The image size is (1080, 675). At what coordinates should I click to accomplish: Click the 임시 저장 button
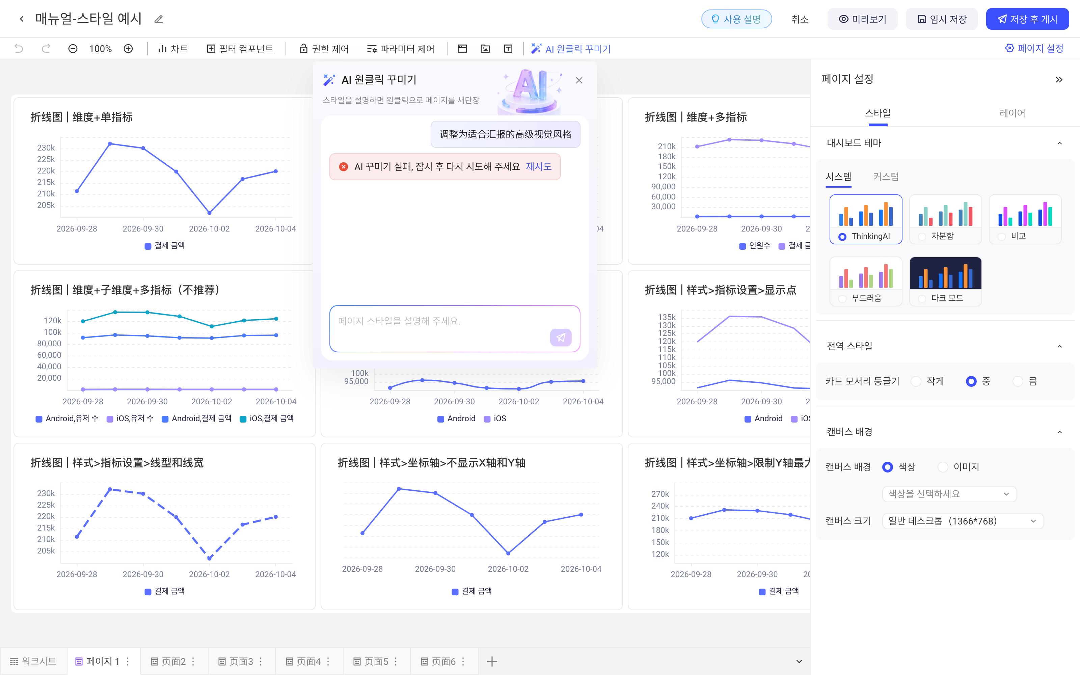point(942,19)
